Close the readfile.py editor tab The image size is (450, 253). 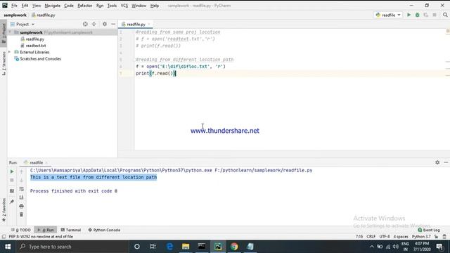click(x=149, y=25)
